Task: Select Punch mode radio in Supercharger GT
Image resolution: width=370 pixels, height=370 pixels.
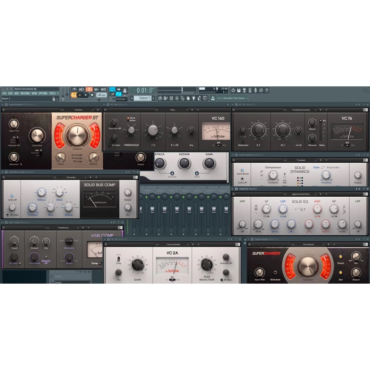Action: coord(81,158)
